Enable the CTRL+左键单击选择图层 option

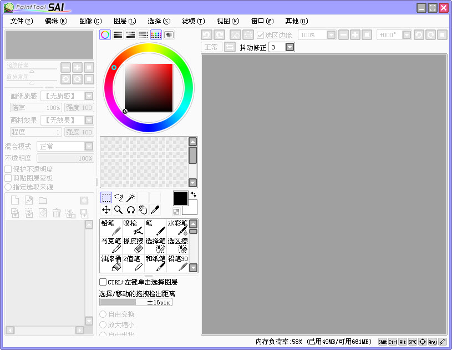click(x=103, y=282)
